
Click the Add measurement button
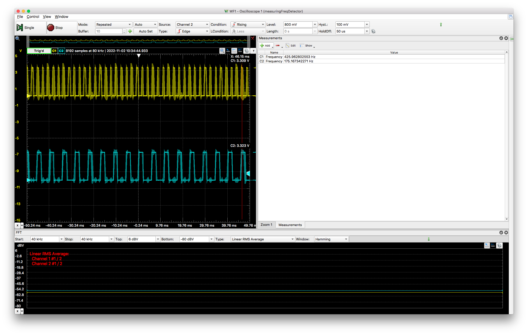[266, 45]
